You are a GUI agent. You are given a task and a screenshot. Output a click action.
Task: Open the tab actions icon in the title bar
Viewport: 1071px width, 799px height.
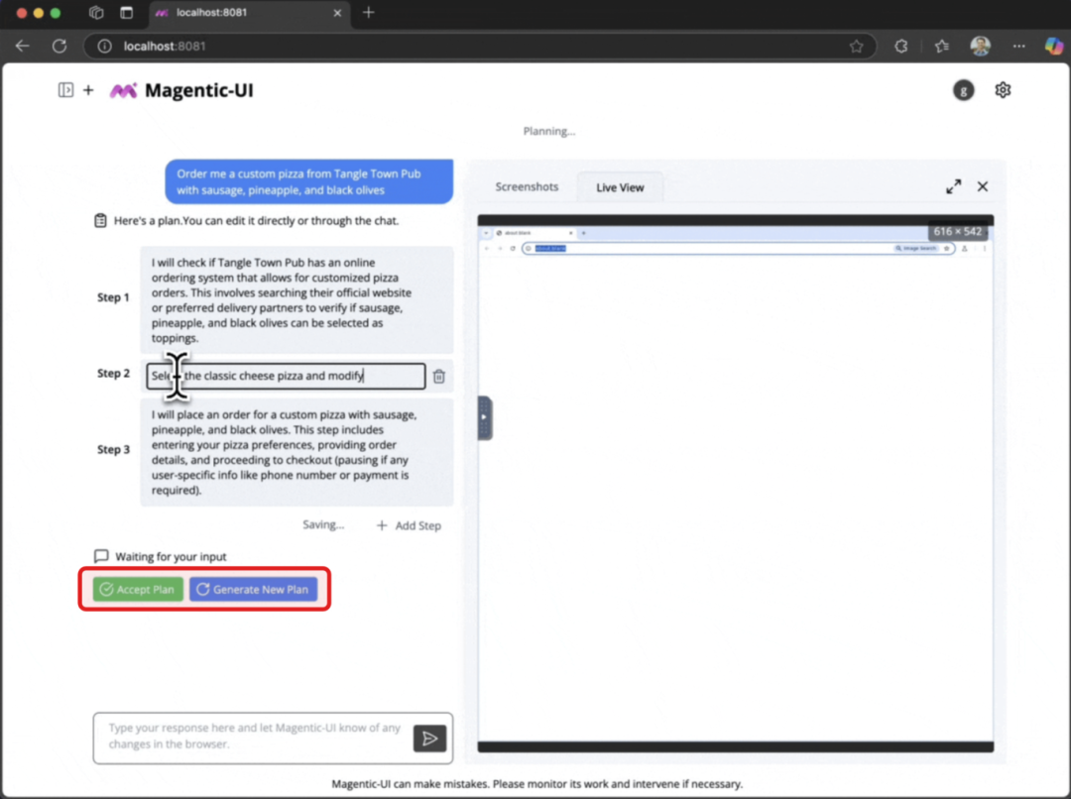pyautogui.click(x=126, y=12)
